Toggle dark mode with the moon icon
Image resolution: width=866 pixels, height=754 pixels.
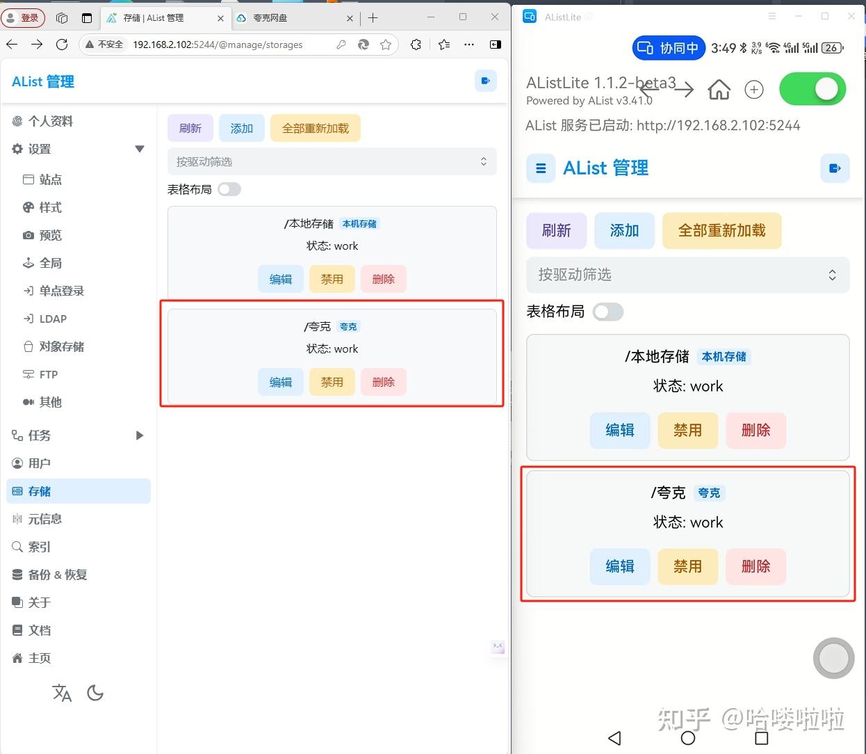point(95,693)
